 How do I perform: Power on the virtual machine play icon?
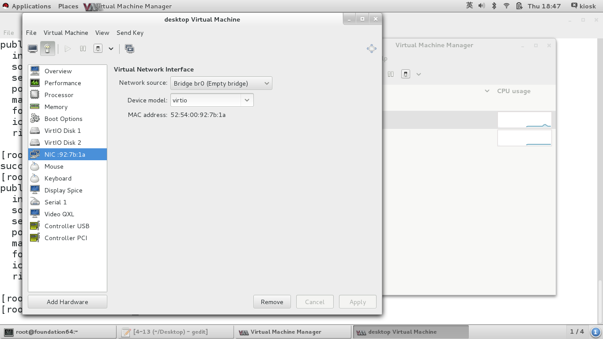[x=68, y=49]
